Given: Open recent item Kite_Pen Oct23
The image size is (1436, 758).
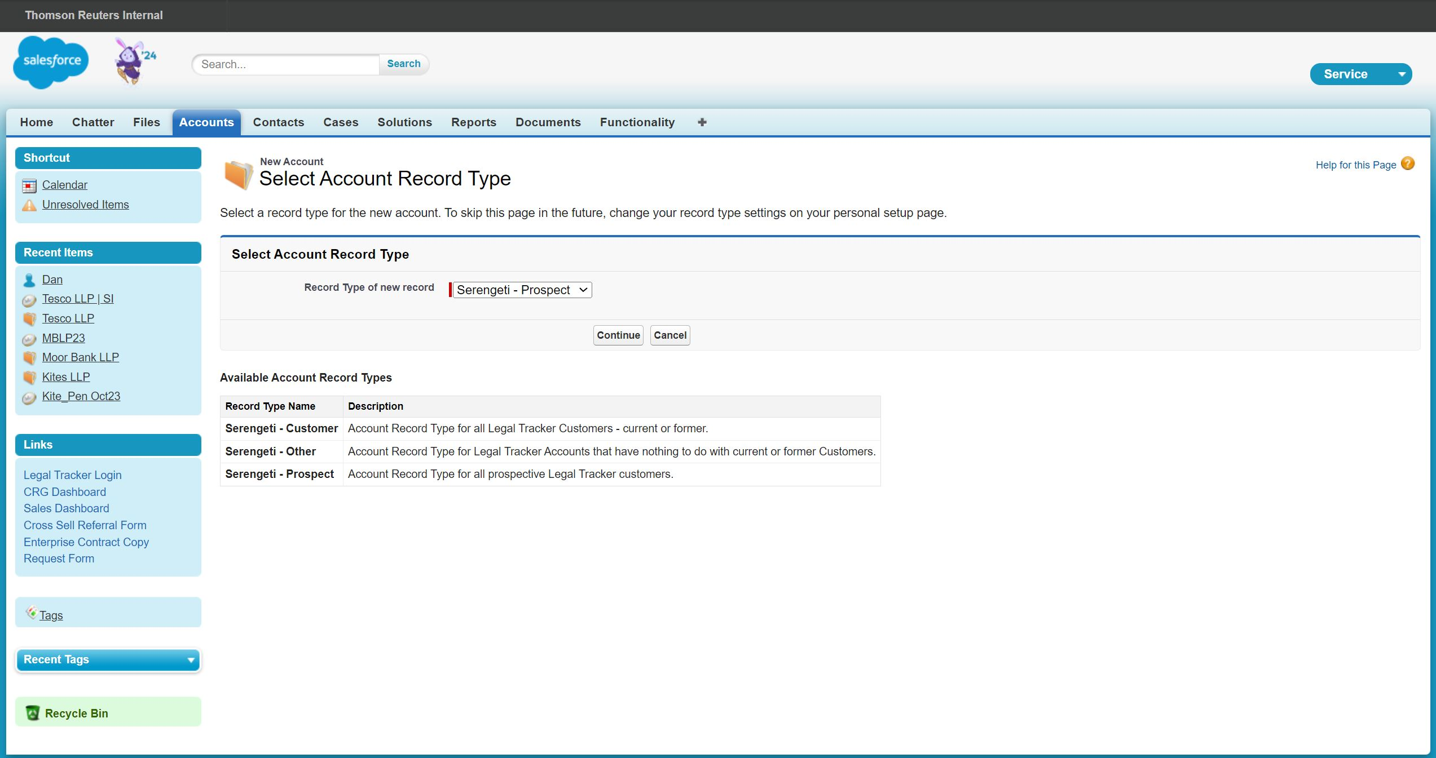Looking at the screenshot, I should 81,396.
